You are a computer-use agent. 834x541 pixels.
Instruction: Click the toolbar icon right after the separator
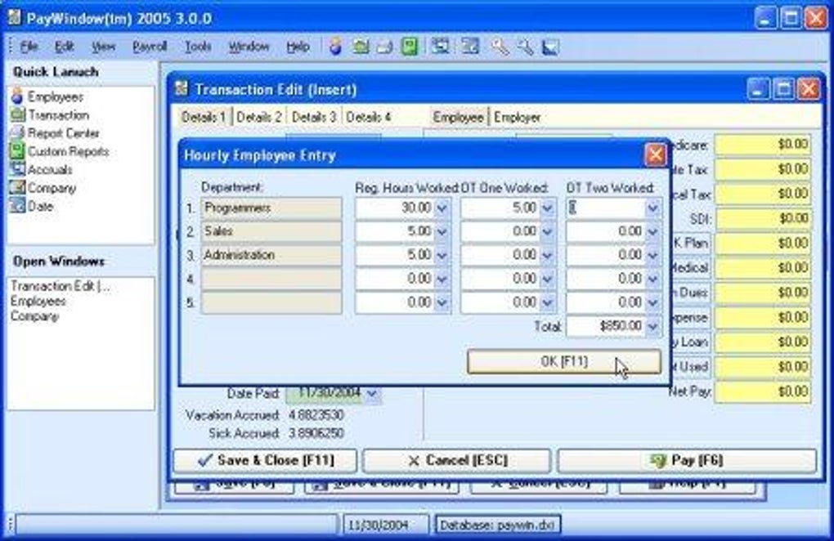[x=441, y=47]
